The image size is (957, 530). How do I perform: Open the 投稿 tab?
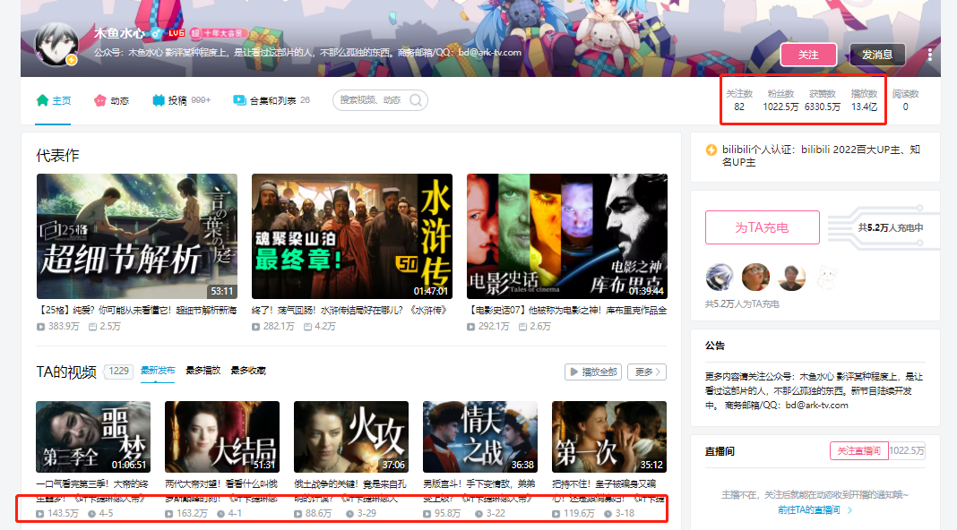point(181,100)
